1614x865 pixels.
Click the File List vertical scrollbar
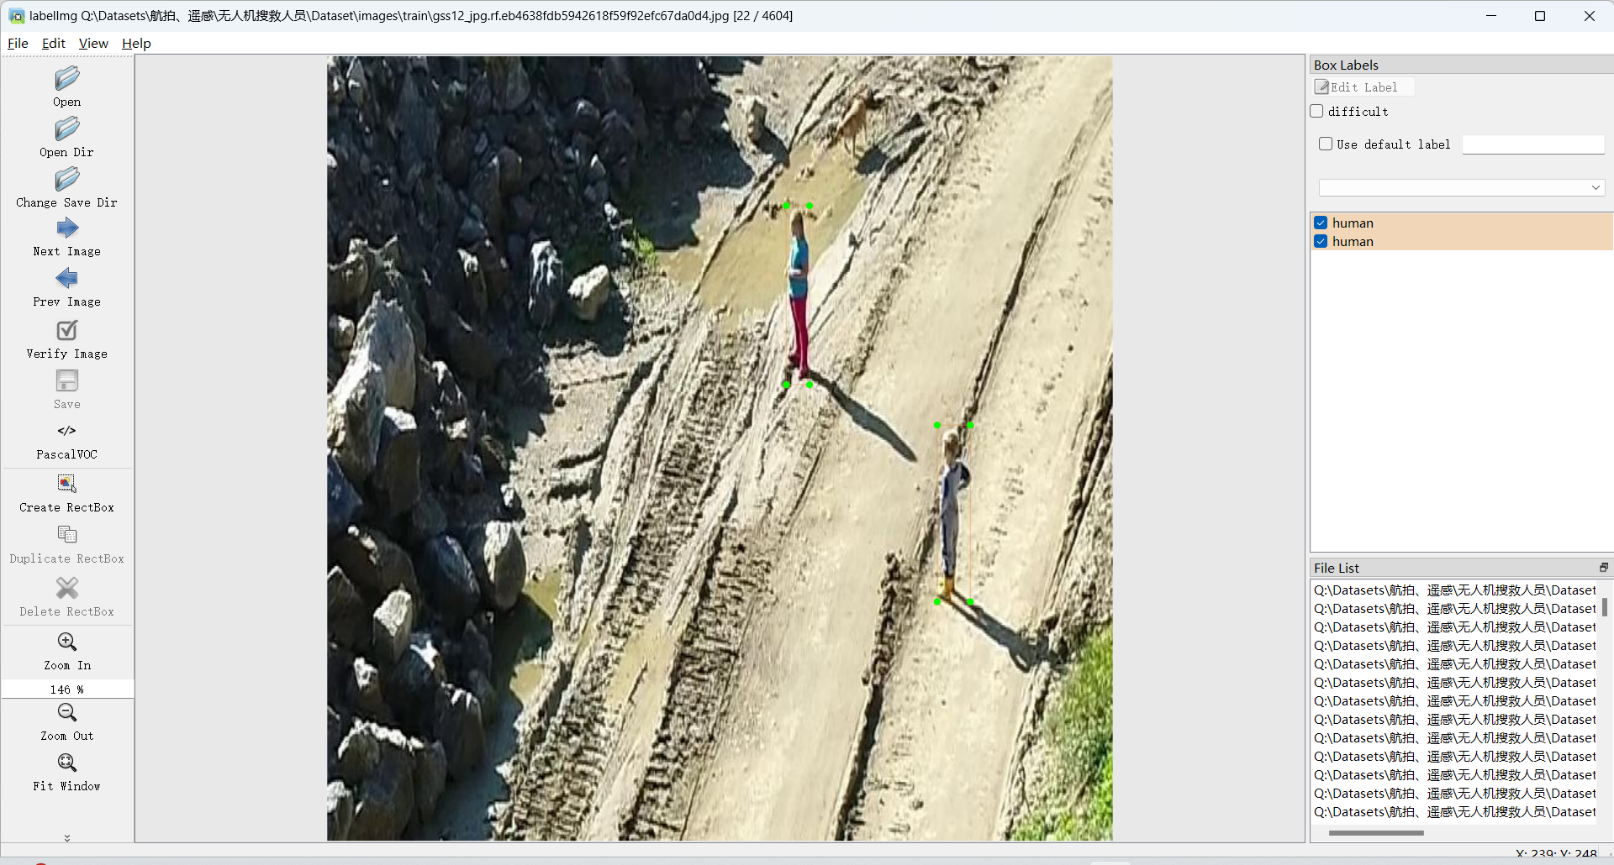pyautogui.click(x=1605, y=606)
